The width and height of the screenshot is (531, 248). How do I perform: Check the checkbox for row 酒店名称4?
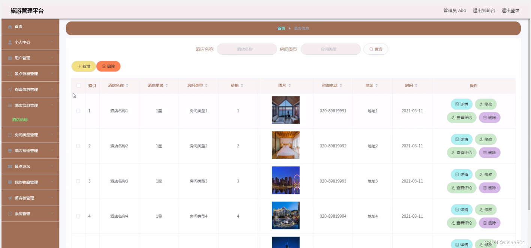point(78,216)
